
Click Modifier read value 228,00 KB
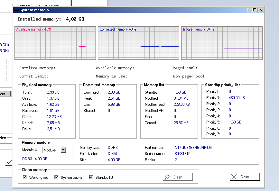click(x=182, y=105)
